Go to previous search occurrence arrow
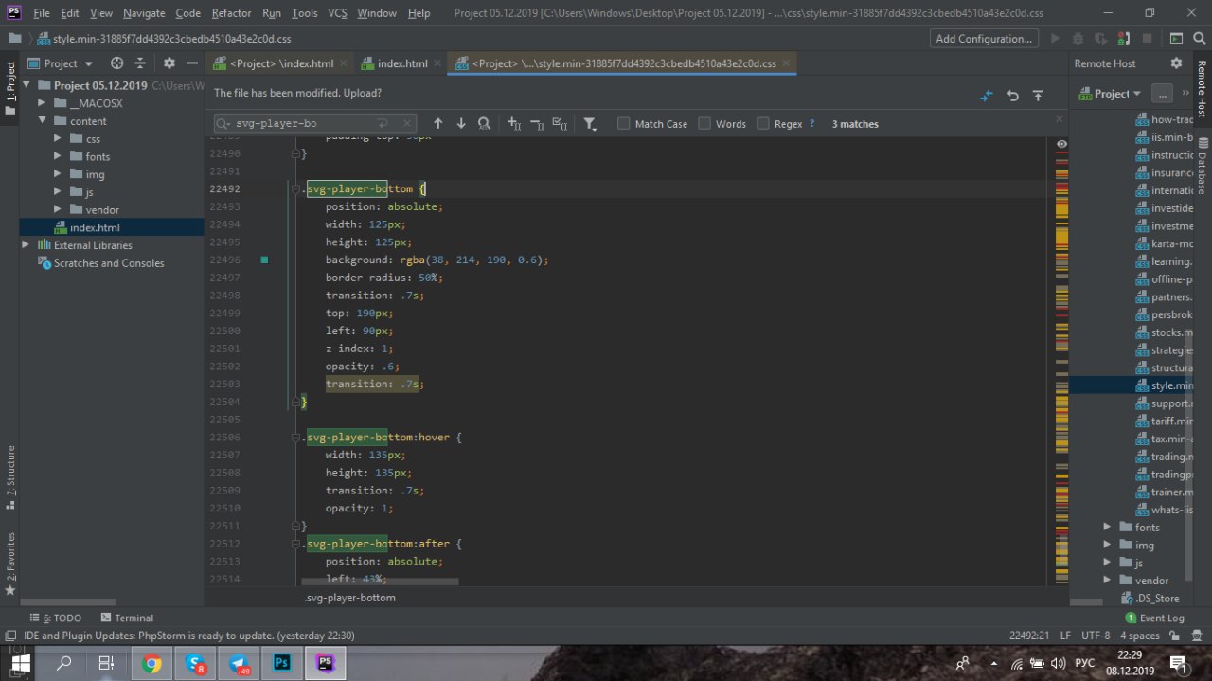The image size is (1212, 681). tap(437, 124)
